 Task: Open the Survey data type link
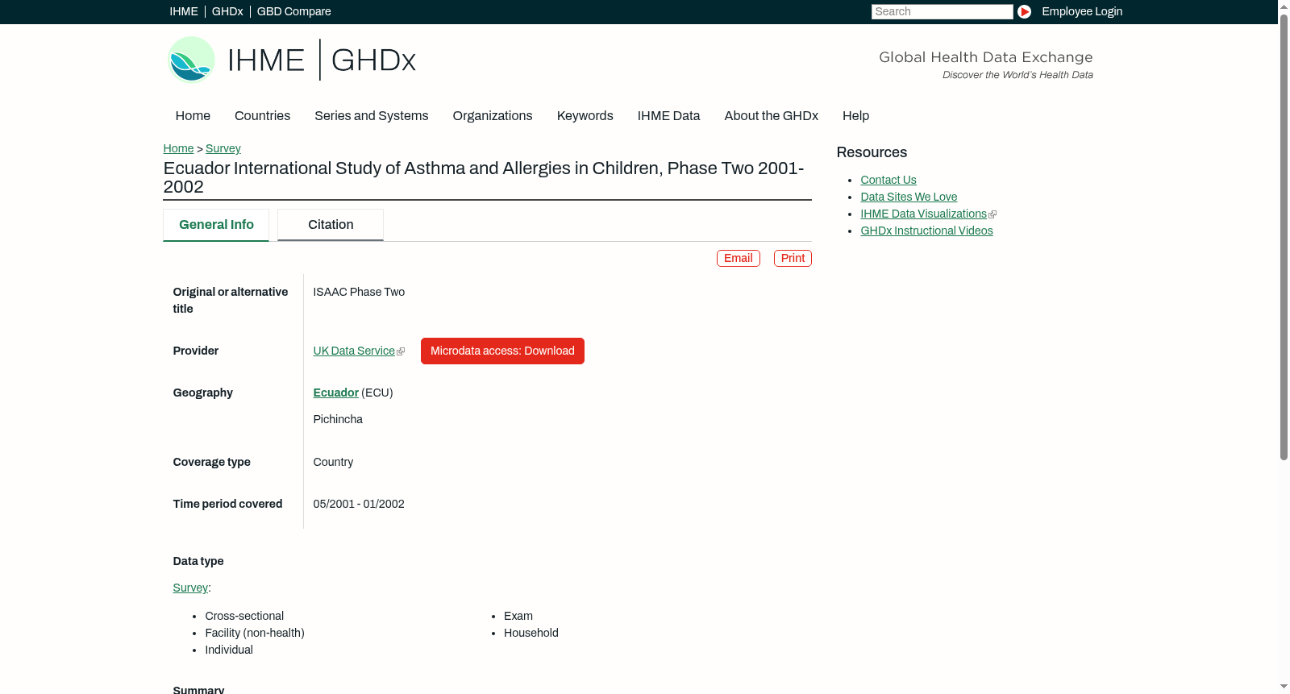tap(190, 588)
